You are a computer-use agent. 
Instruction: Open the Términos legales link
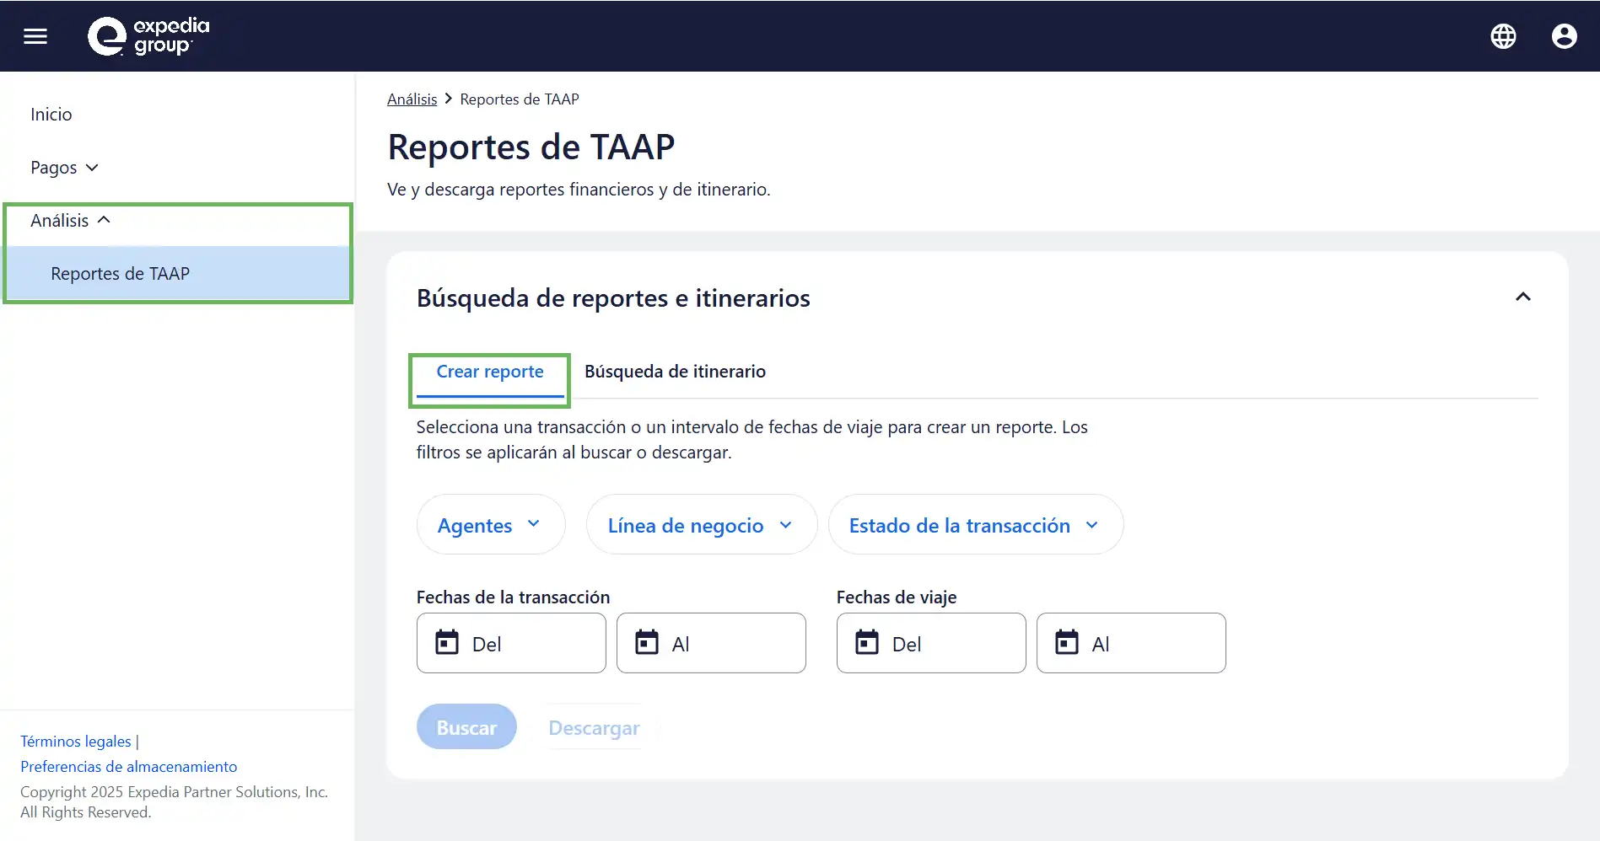coord(76,742)
